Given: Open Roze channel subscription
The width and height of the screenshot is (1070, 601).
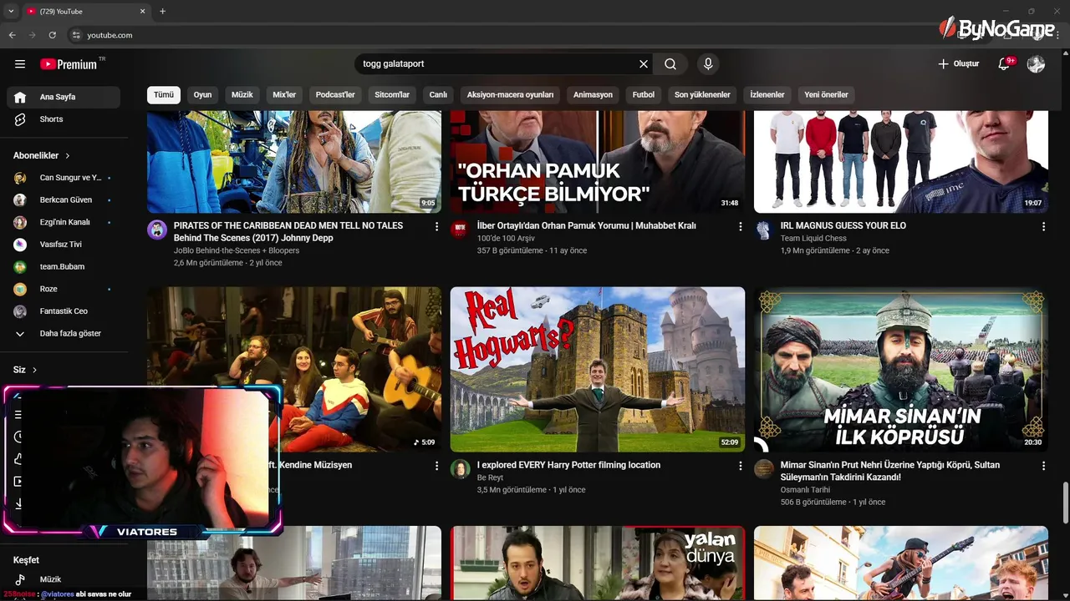Looking at the screenshot, I should (64, 289).
